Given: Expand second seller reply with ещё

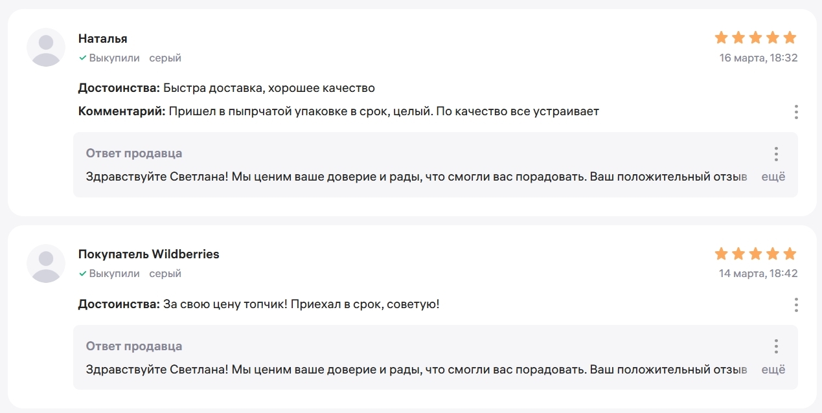Looking at the screenshot, I should click(773, 370).
